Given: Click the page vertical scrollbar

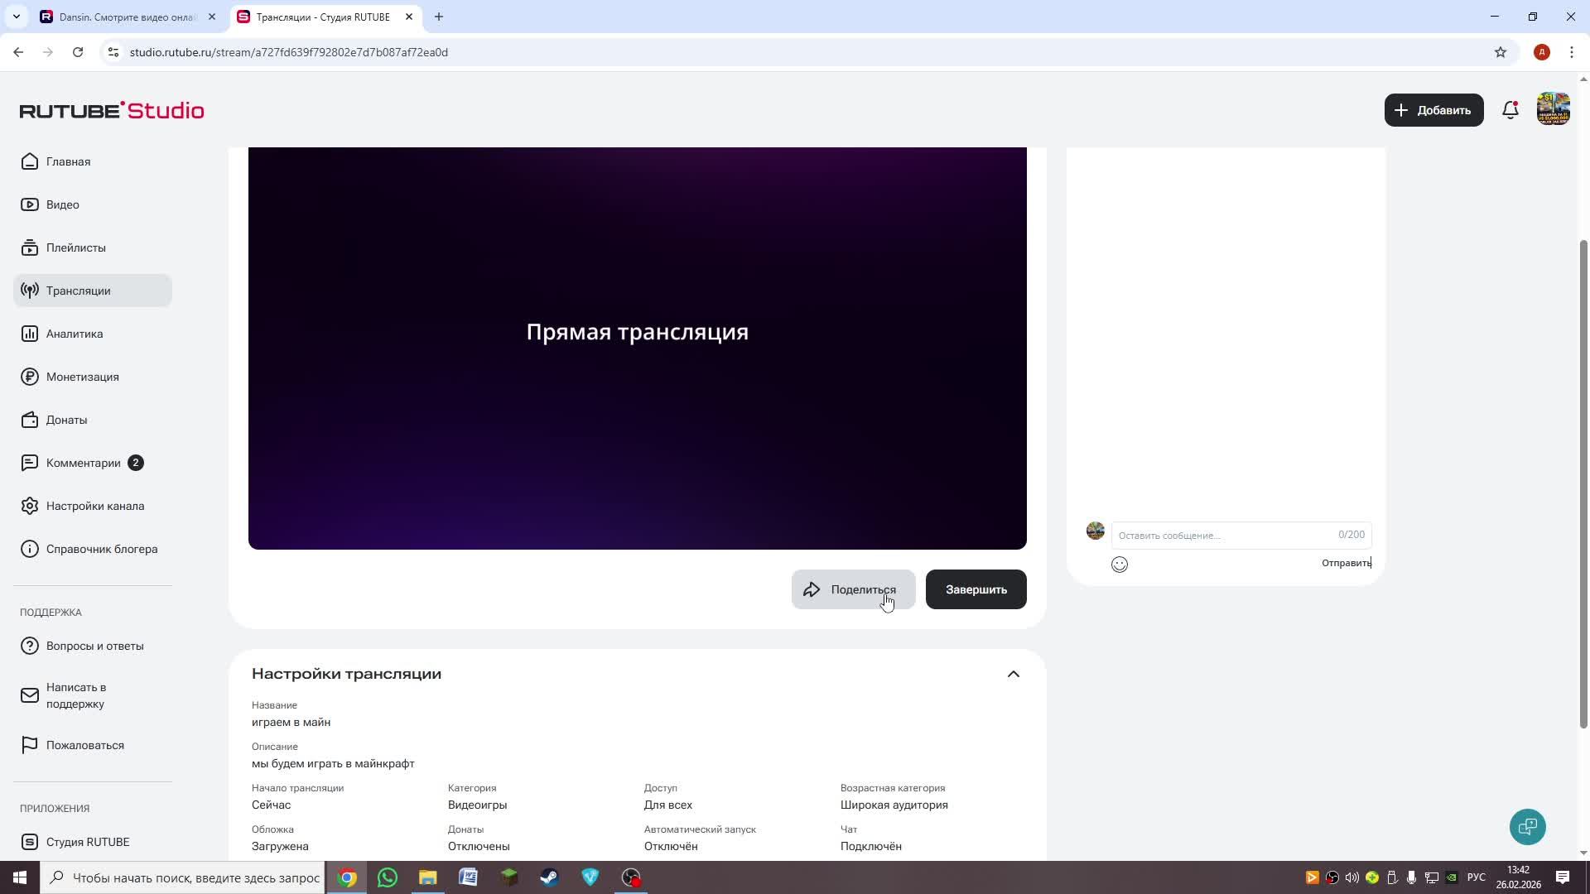Looking at the screenshot, I should 1583,484.
